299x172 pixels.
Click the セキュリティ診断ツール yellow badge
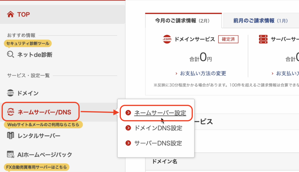point(28,43)
